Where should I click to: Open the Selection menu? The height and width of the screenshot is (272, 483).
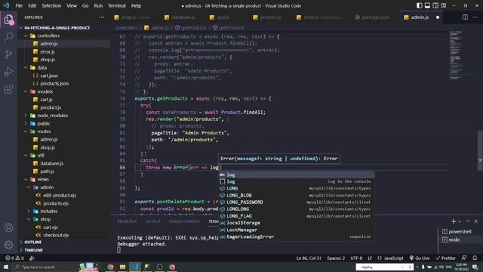[x=51, y=5]
